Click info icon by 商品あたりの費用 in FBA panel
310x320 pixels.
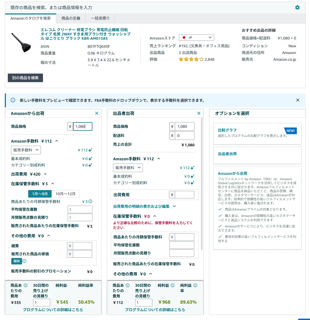[x=26, y=285]
